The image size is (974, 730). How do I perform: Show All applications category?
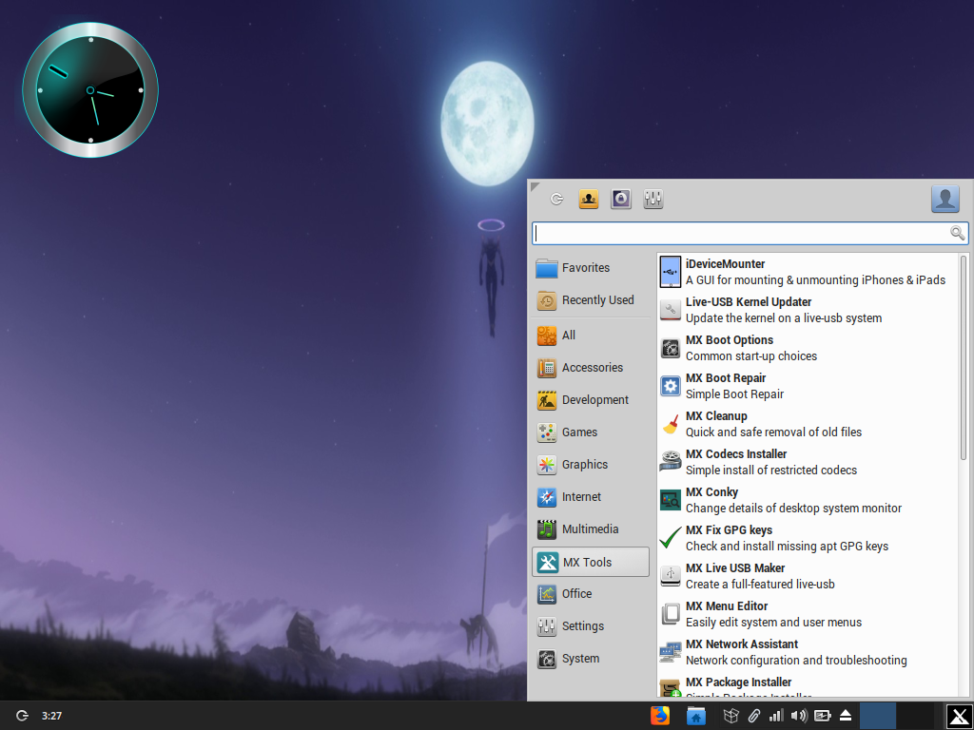tap(591, 336)
